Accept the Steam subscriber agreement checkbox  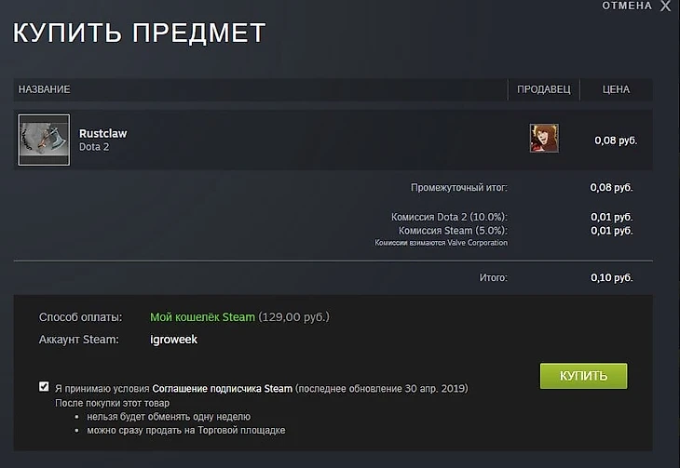[x=44, y=386]
